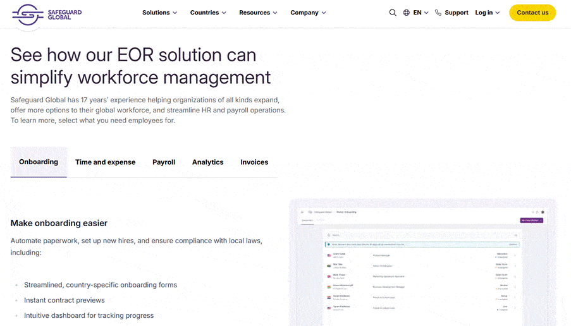The image size is (571, 326).
Task: Open the EN language selector
Action: (x=421, y=13)
